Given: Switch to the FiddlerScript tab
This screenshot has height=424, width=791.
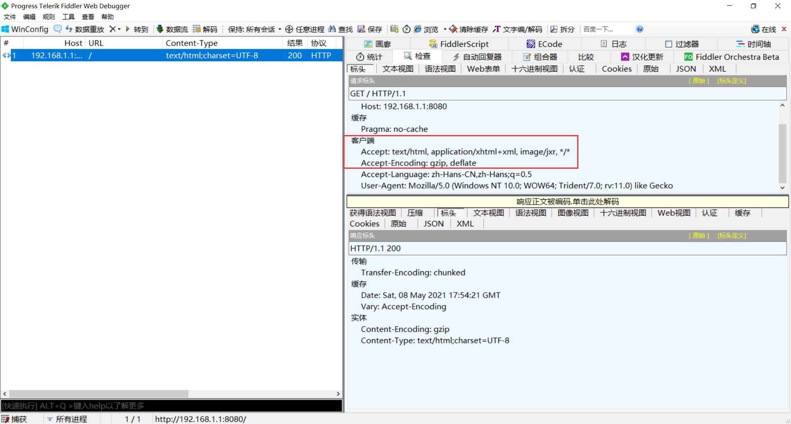Looking at the screenshot, I should 459,44.
